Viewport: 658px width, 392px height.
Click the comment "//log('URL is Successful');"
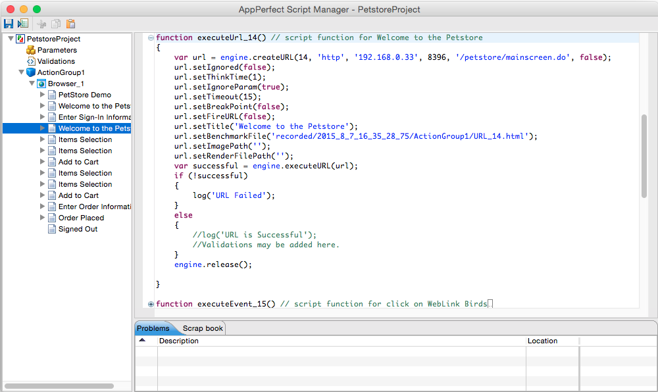point(254,235)
